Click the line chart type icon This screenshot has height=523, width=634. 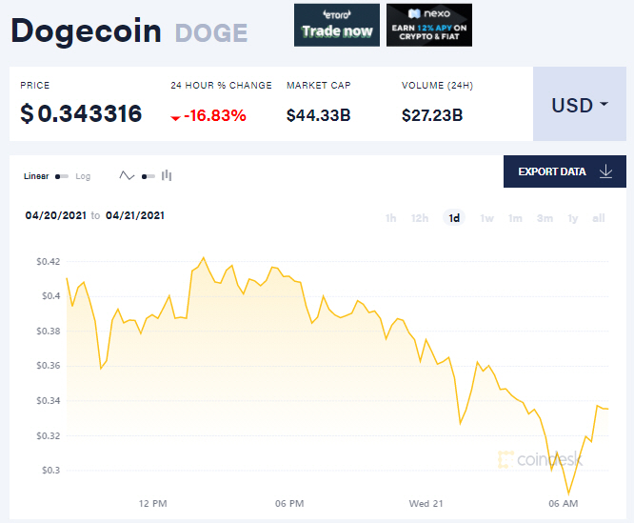[127, 176]
